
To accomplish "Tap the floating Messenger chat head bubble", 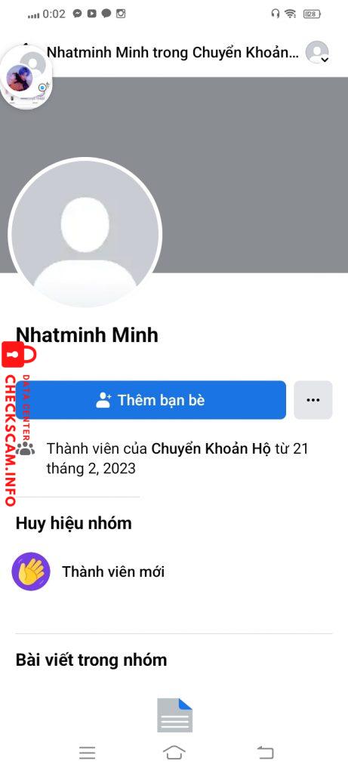I will [x=20, y=79].
